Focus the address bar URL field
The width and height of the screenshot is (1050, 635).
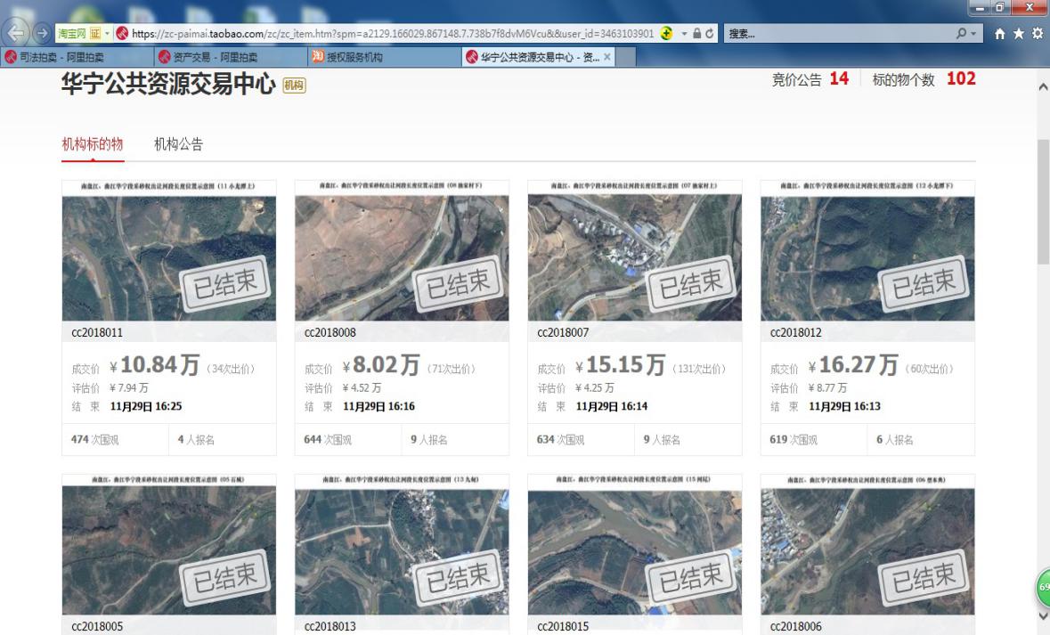point(393,34)
